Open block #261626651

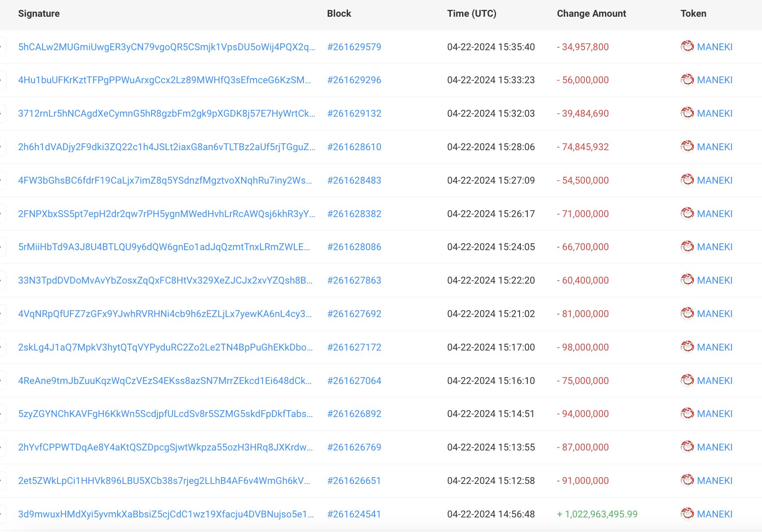coord(354,481)
